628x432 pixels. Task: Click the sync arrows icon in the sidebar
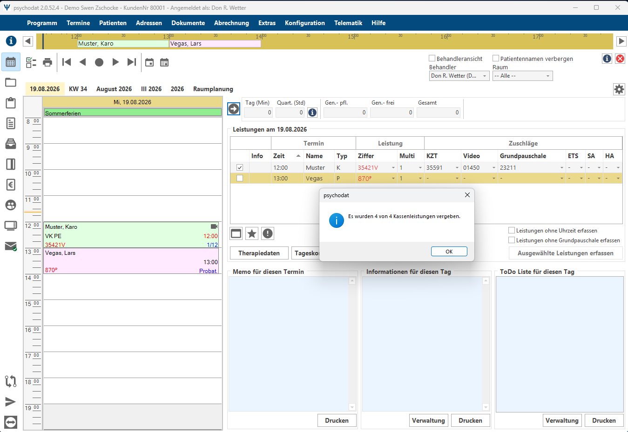(11, 381)
